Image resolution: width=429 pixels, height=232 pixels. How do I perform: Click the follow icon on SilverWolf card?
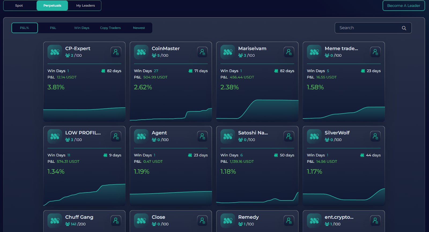tap(375, 136)
